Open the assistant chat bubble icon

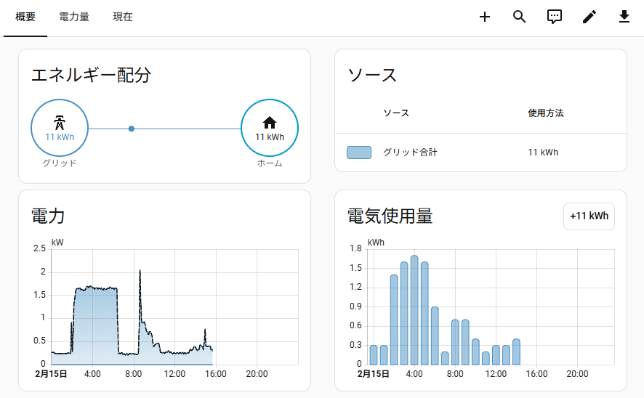click(555, 17)
